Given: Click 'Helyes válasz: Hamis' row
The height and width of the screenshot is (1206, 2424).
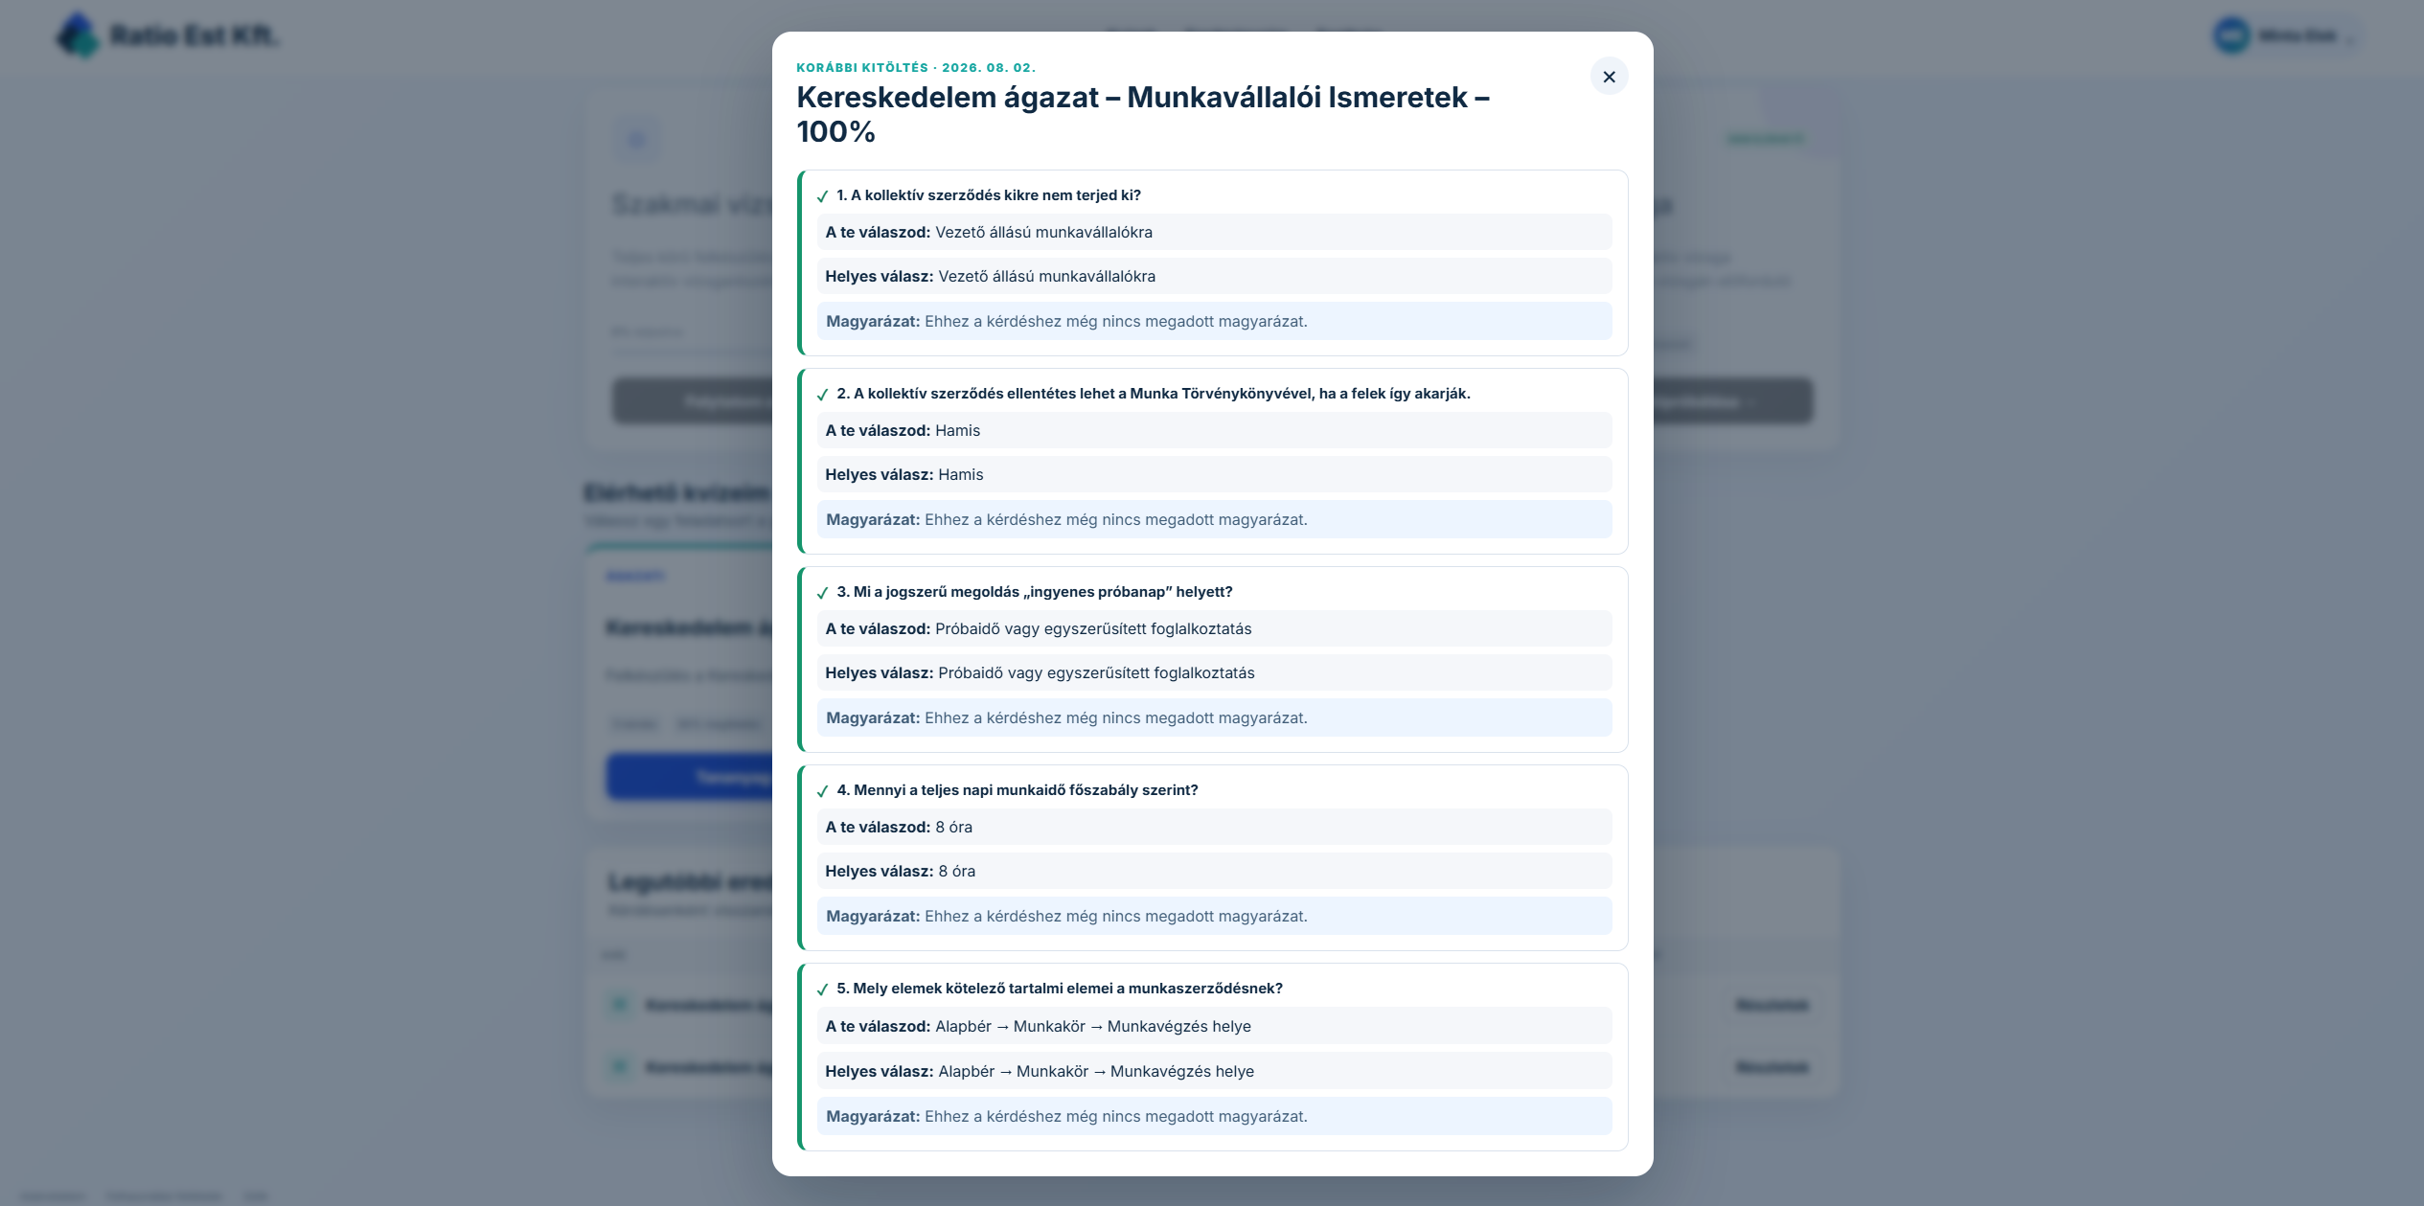Looking at the screenshot, I should click(x=1214, y=474).
